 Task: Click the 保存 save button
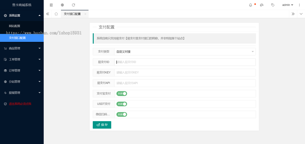point(102,125)
